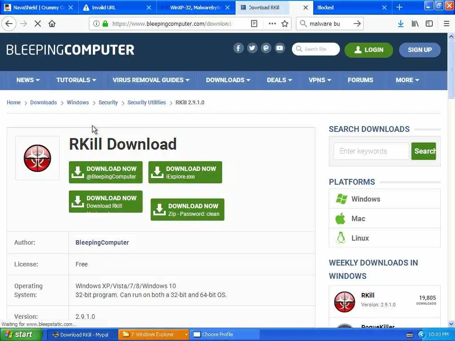Open site information icon in address bar
The height and width of the screenshot is (341, 455).
click(x=96, y=24)
